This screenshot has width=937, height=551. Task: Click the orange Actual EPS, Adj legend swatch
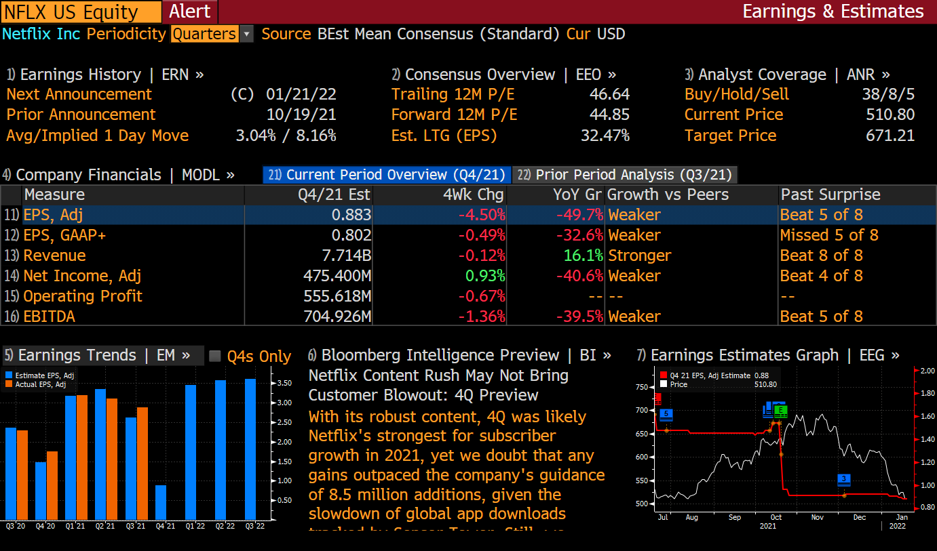click(9, 384)
